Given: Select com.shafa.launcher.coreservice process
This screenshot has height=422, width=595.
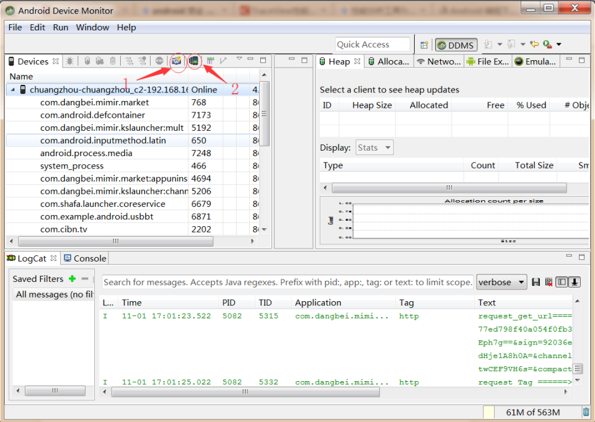Looking at the screenshot, I should click(x=103, y=204).
